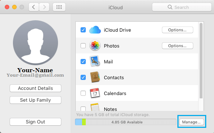
Task: Open iCloud Drive Options
Action: (177, 30)
